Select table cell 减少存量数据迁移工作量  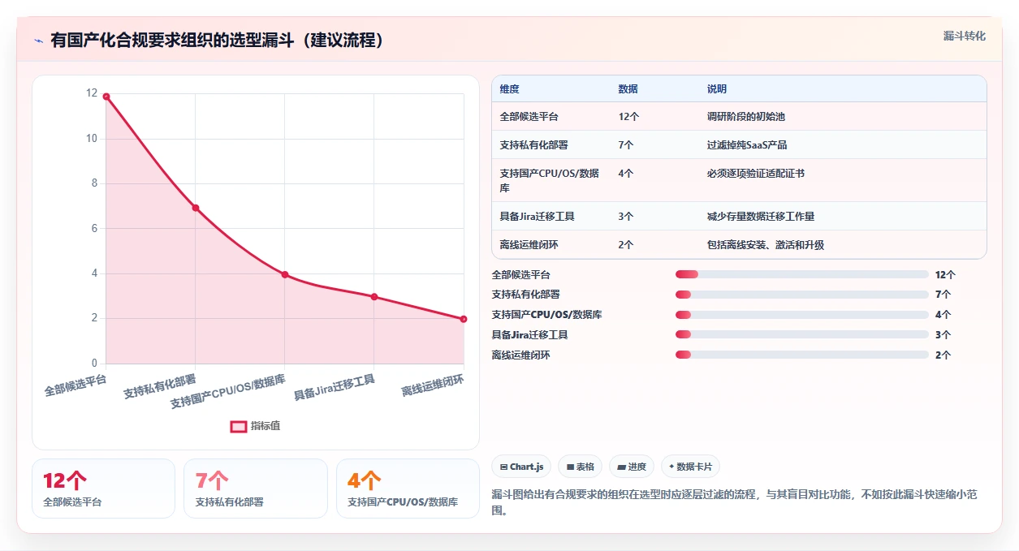tap(761, 217)
